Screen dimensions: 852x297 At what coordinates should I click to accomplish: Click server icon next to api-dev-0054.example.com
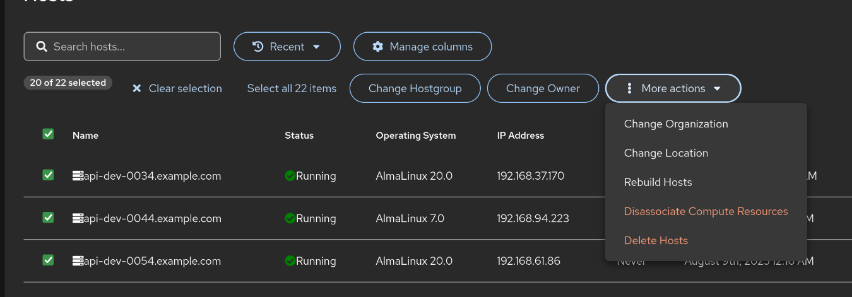[x=78, y=261]
